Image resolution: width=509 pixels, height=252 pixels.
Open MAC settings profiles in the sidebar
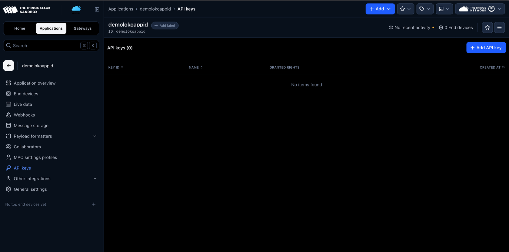coord(51,157)
